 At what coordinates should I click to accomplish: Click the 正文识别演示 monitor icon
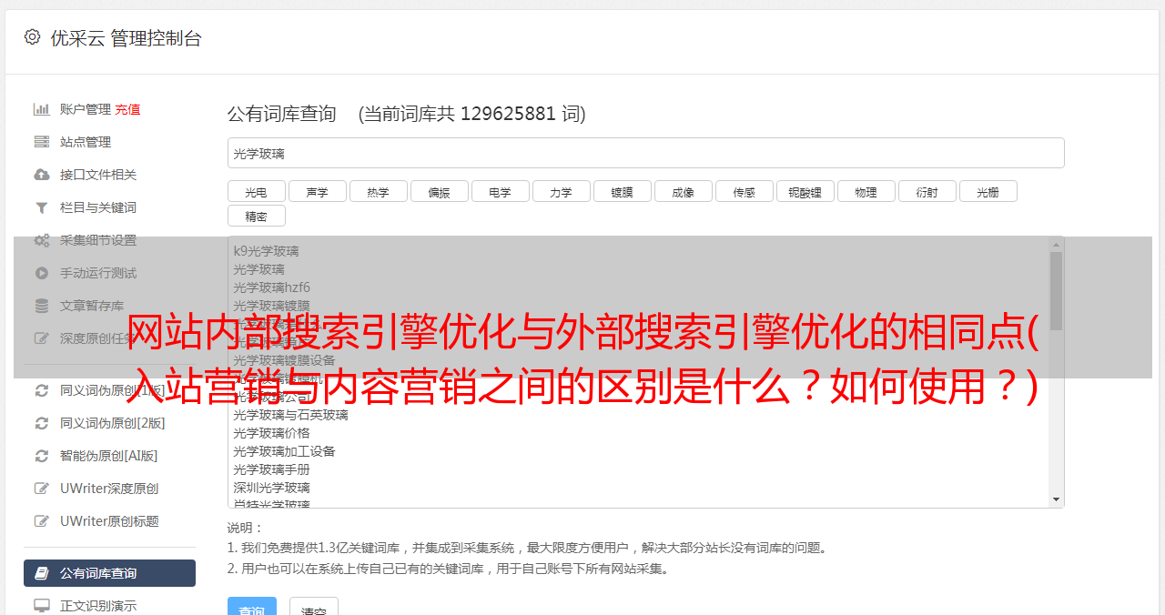pos(41,606)
